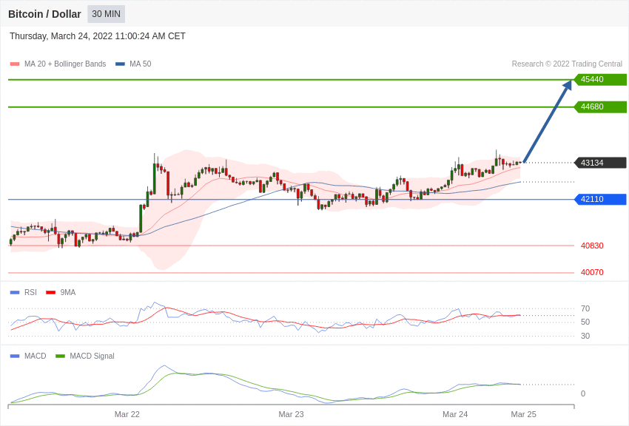Click the Research © 2022 Trading Central credit
The image size is (629, 426).
click(567, 64)
